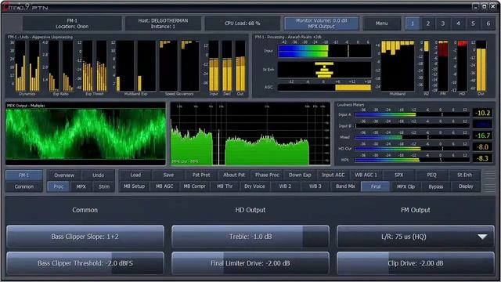
Task: Open the SPX tab
Action: pos(399,175)
